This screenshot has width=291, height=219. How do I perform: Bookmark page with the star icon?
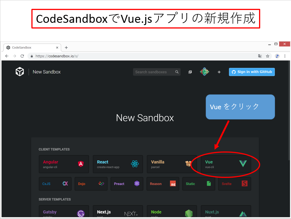pos(268,56)
